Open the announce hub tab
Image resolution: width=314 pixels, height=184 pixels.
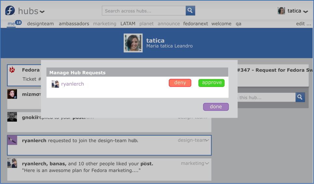(169, 24)
